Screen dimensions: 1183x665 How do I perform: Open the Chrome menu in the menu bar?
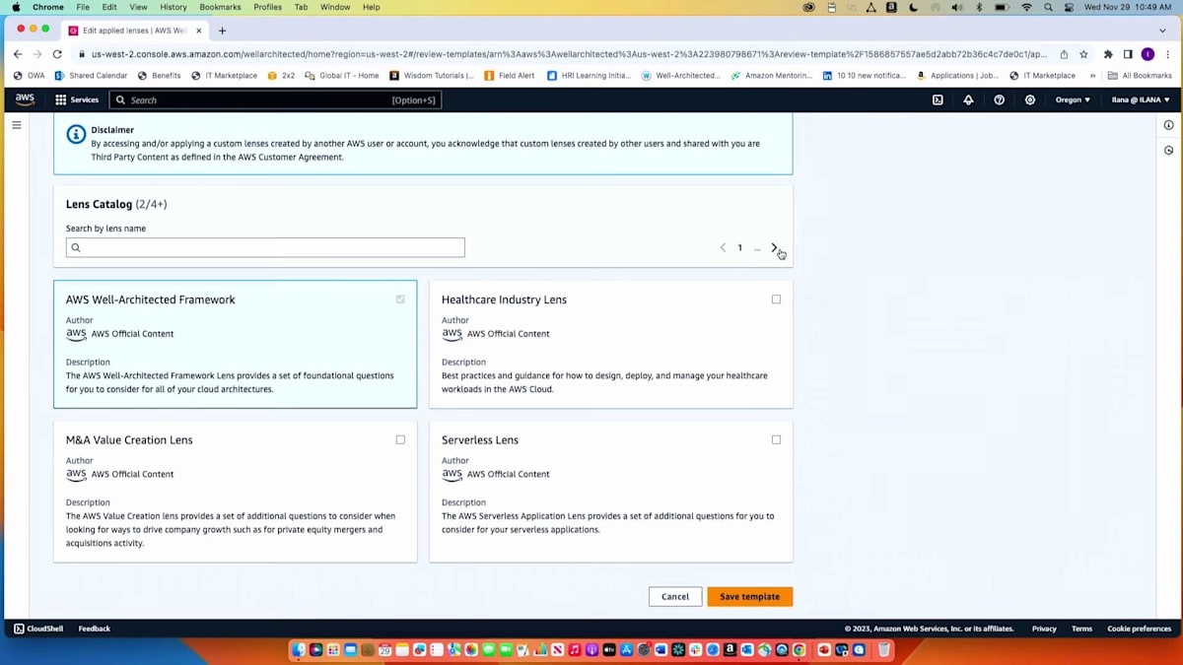point(48,7)
